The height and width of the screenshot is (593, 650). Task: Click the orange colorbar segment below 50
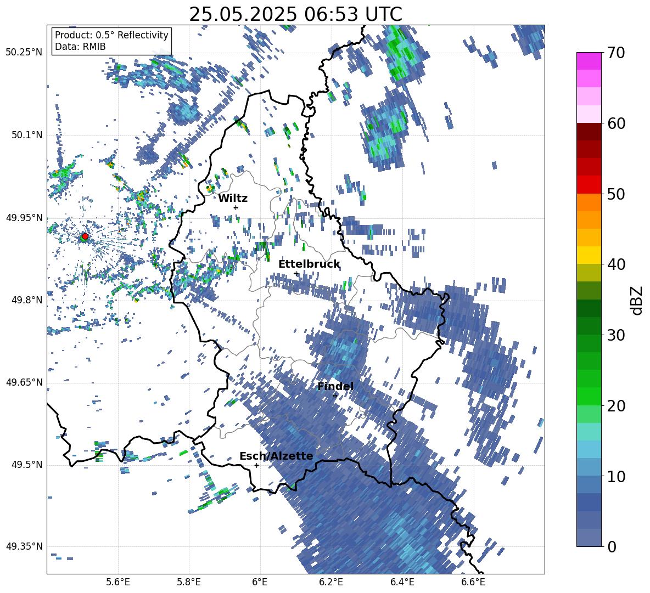tap(589, 202)
